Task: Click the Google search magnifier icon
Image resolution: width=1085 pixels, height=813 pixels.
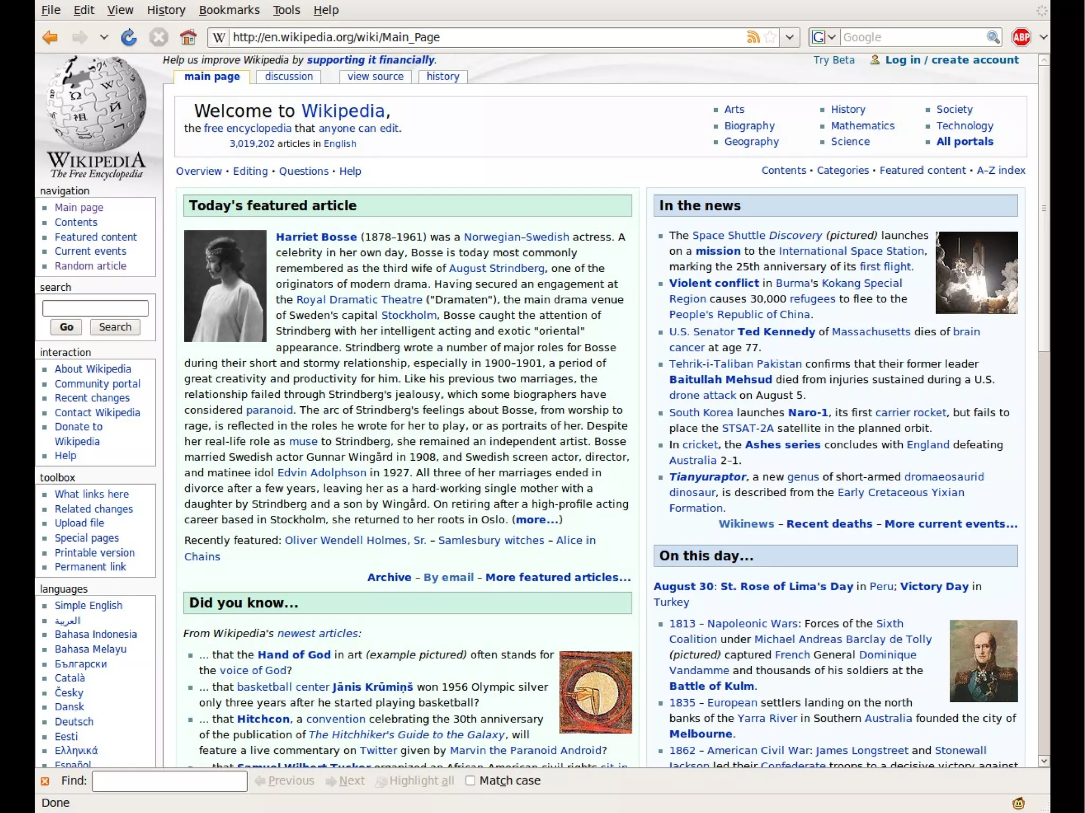Action: click(x=993, y=37)
